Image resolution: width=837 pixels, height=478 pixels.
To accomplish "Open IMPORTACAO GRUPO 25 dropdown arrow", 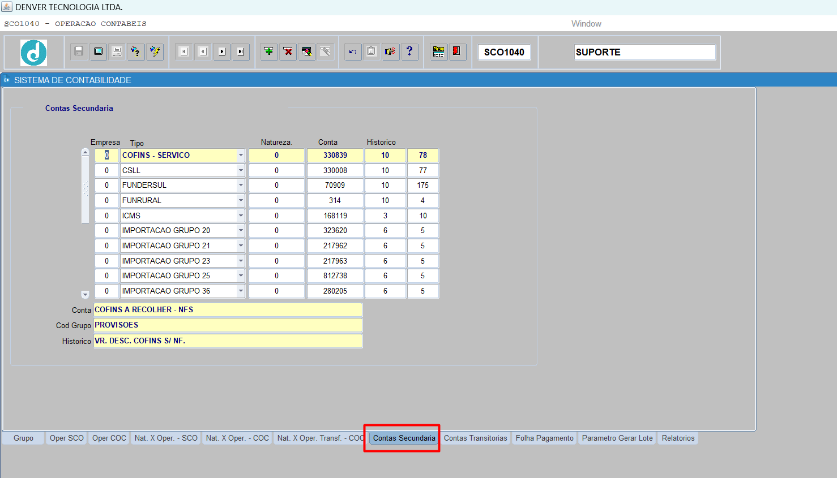I will pyautogui.click(x=241, y=275).
